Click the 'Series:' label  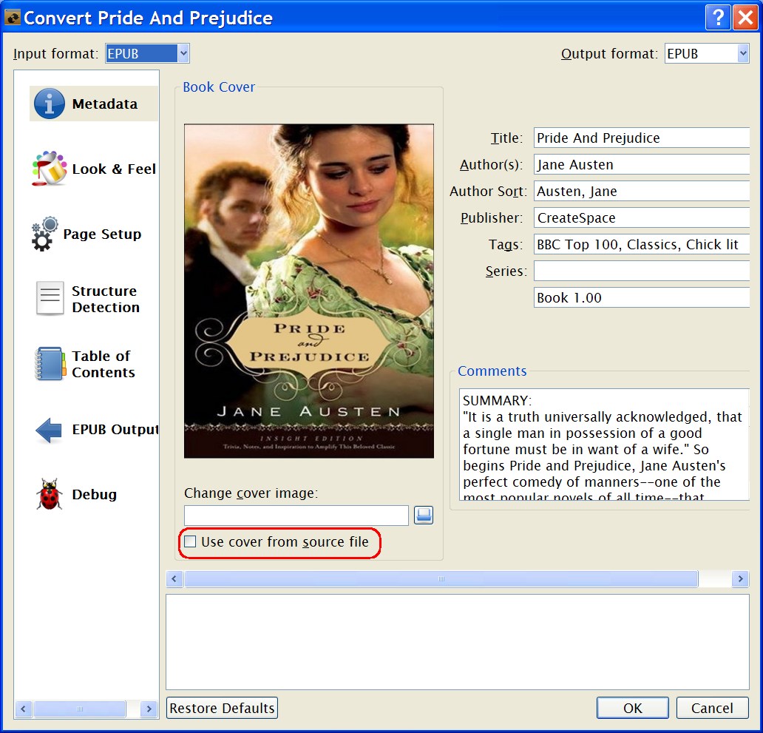pos(506,271)
